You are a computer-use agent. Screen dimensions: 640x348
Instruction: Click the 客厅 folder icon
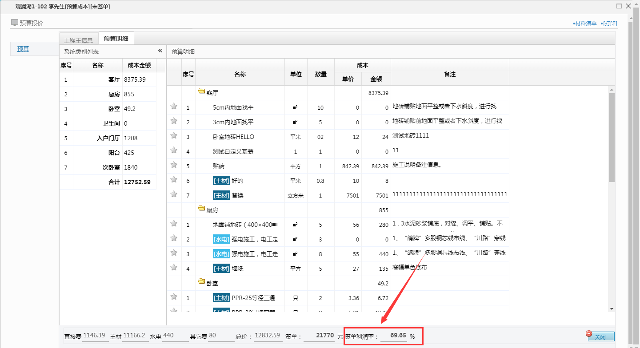[200, 92]
